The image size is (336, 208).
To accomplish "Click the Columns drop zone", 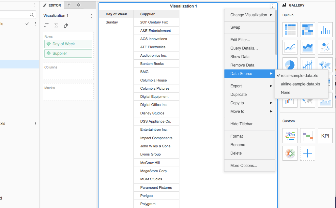I will tap(68, 71).
